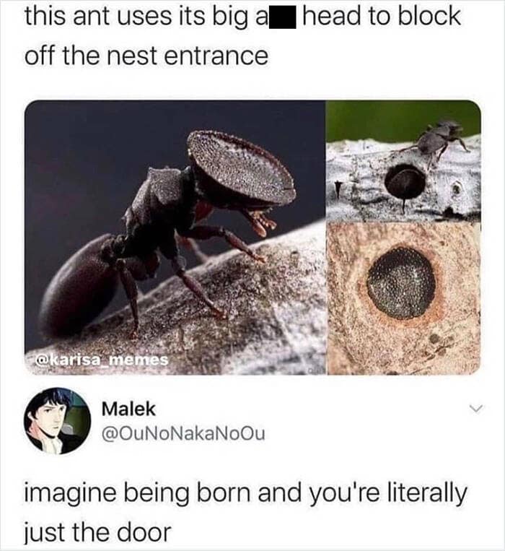Open the photo of ant beside branch hole
Image resolution: width=505 pixels, height=551 pixels.
pos(403,160)
